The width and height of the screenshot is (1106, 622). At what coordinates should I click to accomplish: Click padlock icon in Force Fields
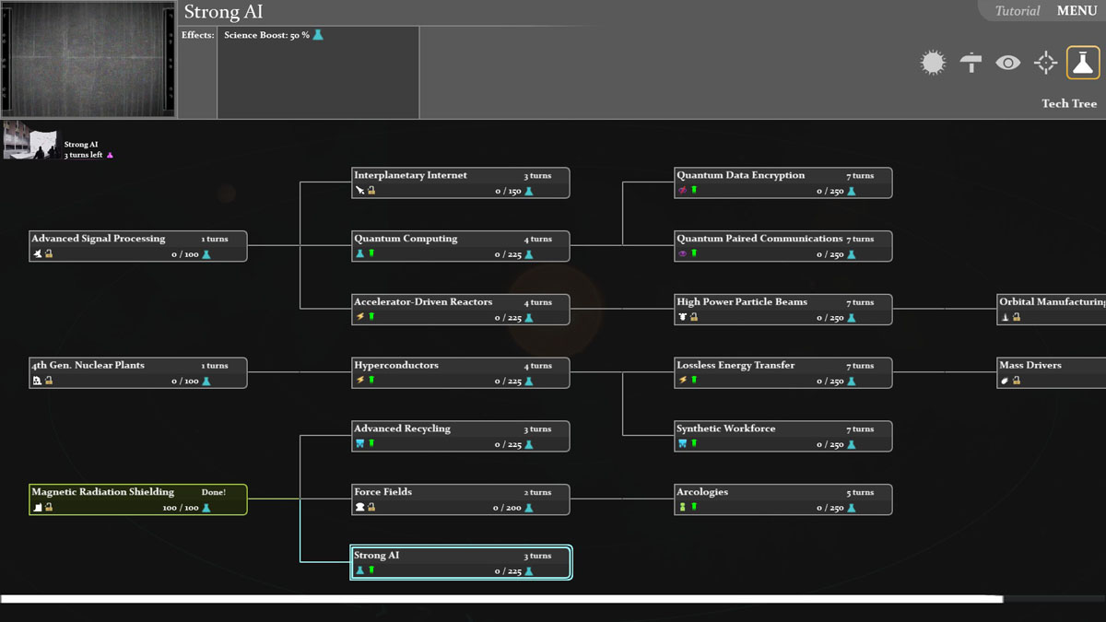click(371, 507)
